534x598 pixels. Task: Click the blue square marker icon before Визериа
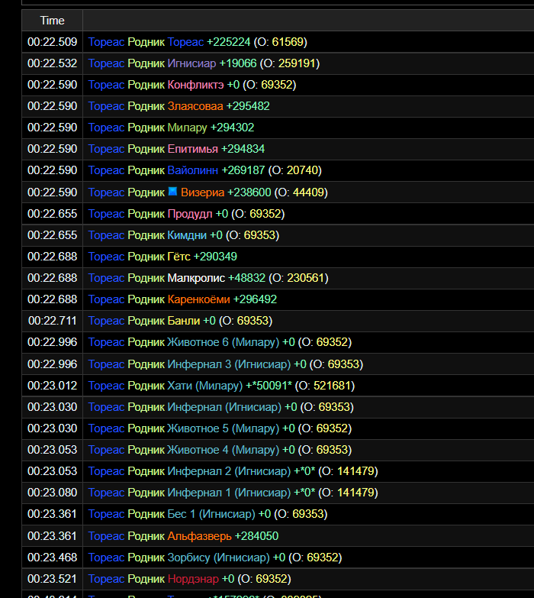click(x=172, y=191)
